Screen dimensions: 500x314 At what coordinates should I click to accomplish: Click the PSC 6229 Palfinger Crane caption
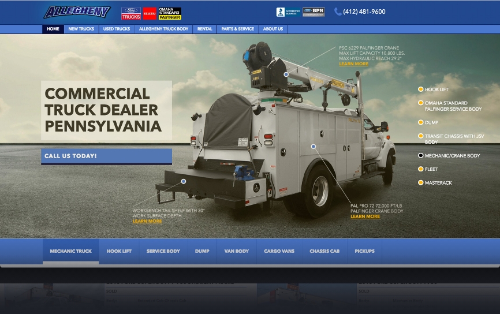372,53
